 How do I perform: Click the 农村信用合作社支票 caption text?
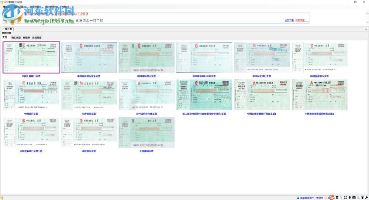tap(146, 114)
